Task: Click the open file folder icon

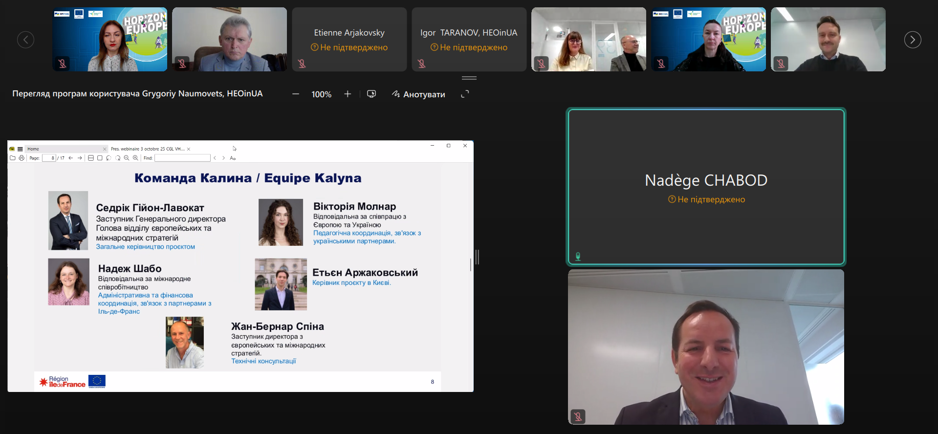Action: click(13, 158)
